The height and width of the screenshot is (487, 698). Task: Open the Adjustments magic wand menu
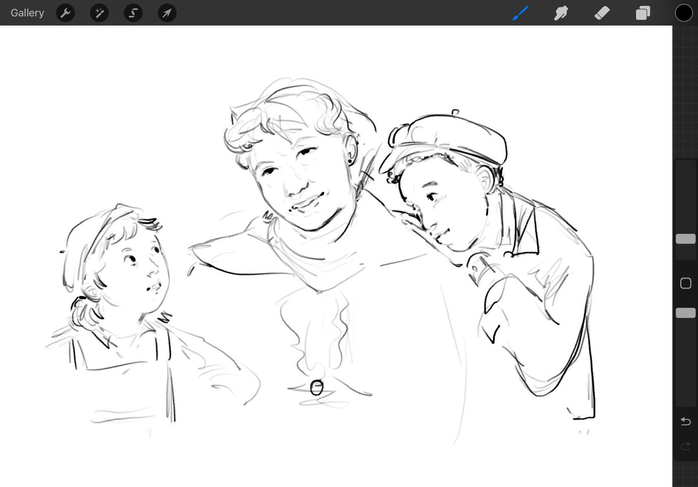point(99,13)
